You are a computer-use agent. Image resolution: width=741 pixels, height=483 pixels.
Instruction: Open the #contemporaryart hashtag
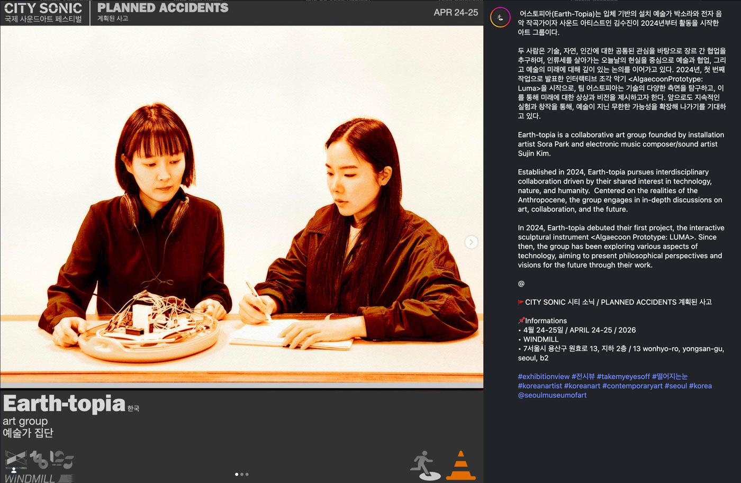[x=632, y=386]
